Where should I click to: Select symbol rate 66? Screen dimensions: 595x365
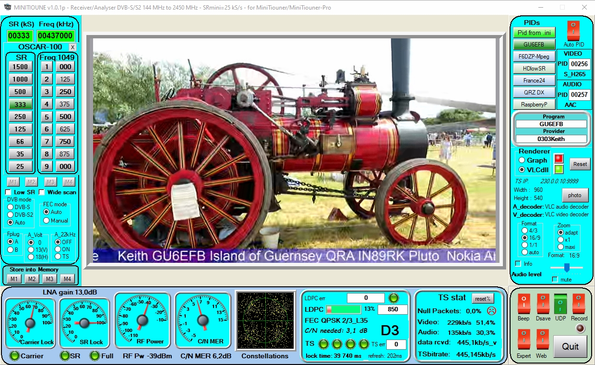click(20, 141)
